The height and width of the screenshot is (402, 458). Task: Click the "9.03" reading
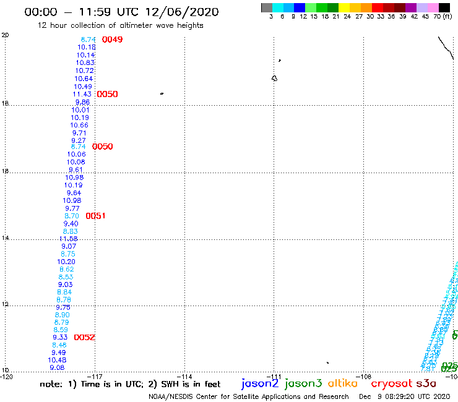tap(66, 284)
